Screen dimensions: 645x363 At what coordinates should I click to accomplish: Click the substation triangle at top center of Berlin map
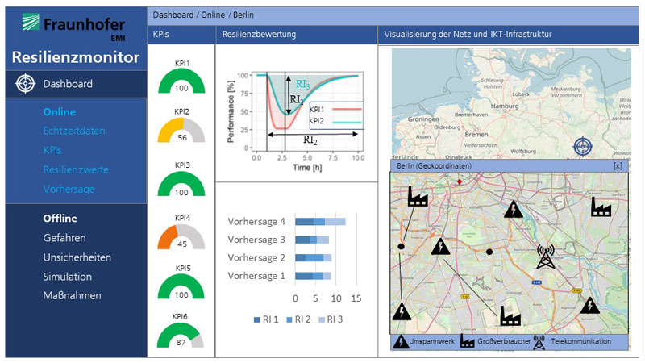point(514,210)
